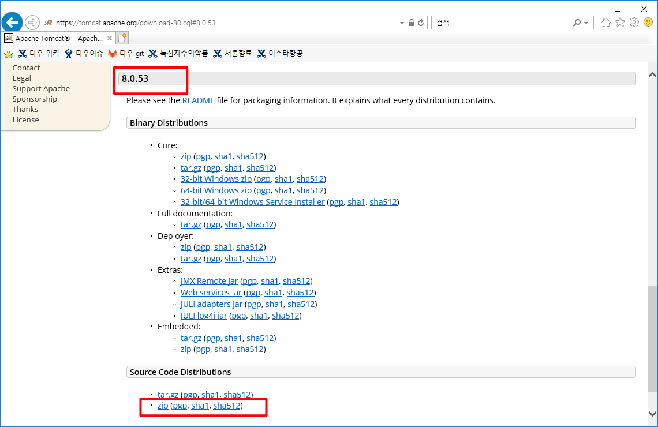Screen dimensions: 658x427
Task: Go back with the browser back arrow
Action: [12, 23]
